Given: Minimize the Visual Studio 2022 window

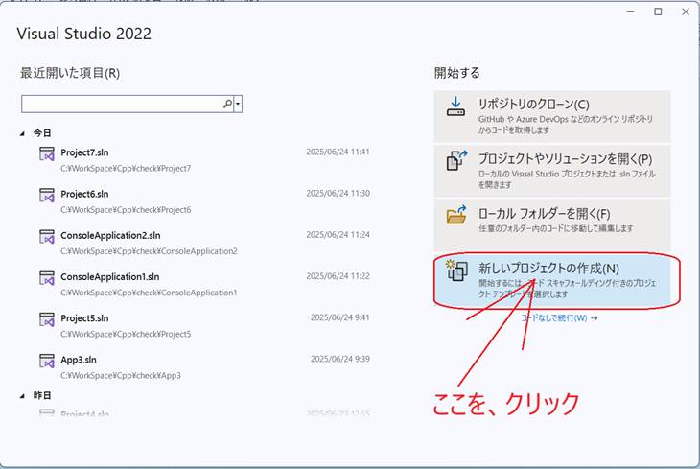Looking at the screenshot, I should pos(630,12).
